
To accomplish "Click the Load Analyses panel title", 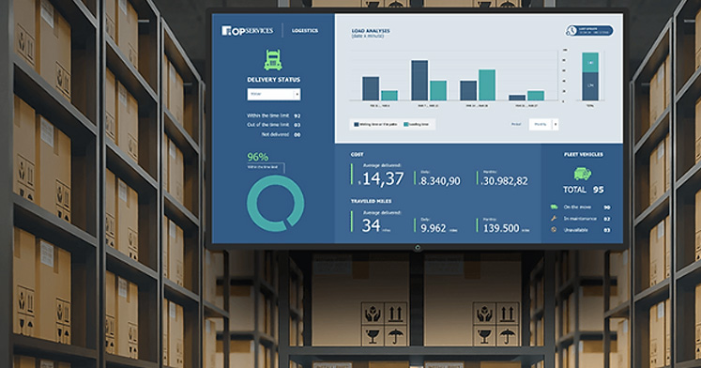I will pyautogui.click(x=371, y=31).
